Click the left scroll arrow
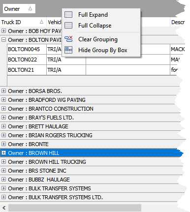 [4, 208]
